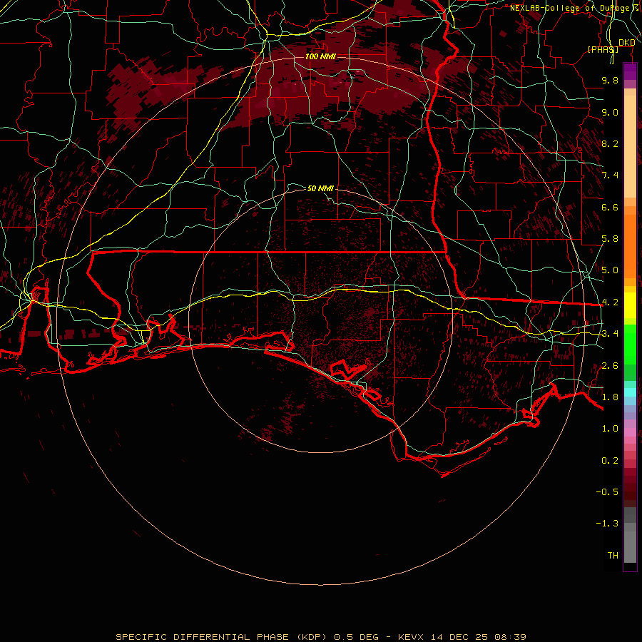Image resolution: width=642 pixels, height=642 pixels.
Task: Click the "KEVX" radar site identifier
Action: point(412,637)
